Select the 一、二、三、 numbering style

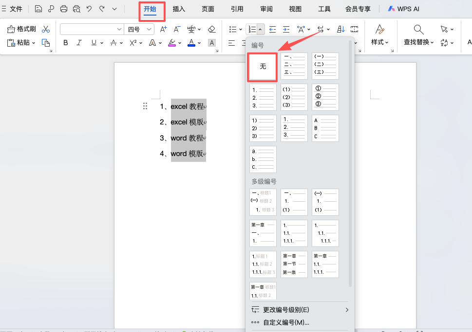tap(294, 66)
